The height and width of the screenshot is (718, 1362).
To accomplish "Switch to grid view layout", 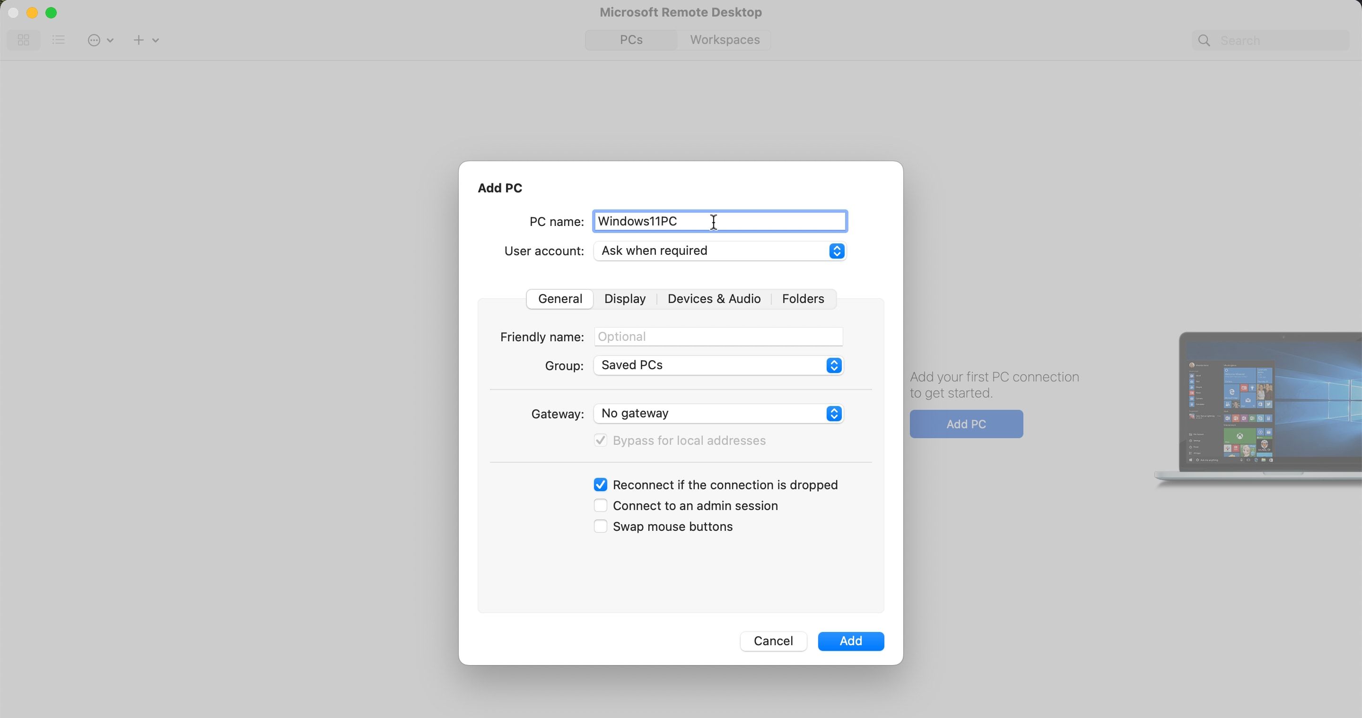I will (23, 40).
